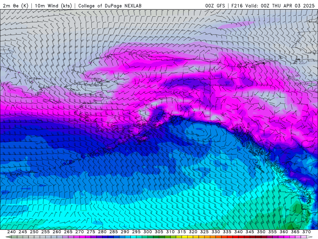This screenshot has height=239, width=318.
Task: Click the "00Z GFS" model run label
Action: [215, 6]
